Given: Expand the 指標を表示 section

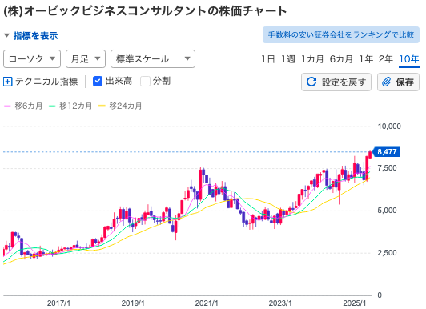Looking at the screenshot, I should click(31, 35).
